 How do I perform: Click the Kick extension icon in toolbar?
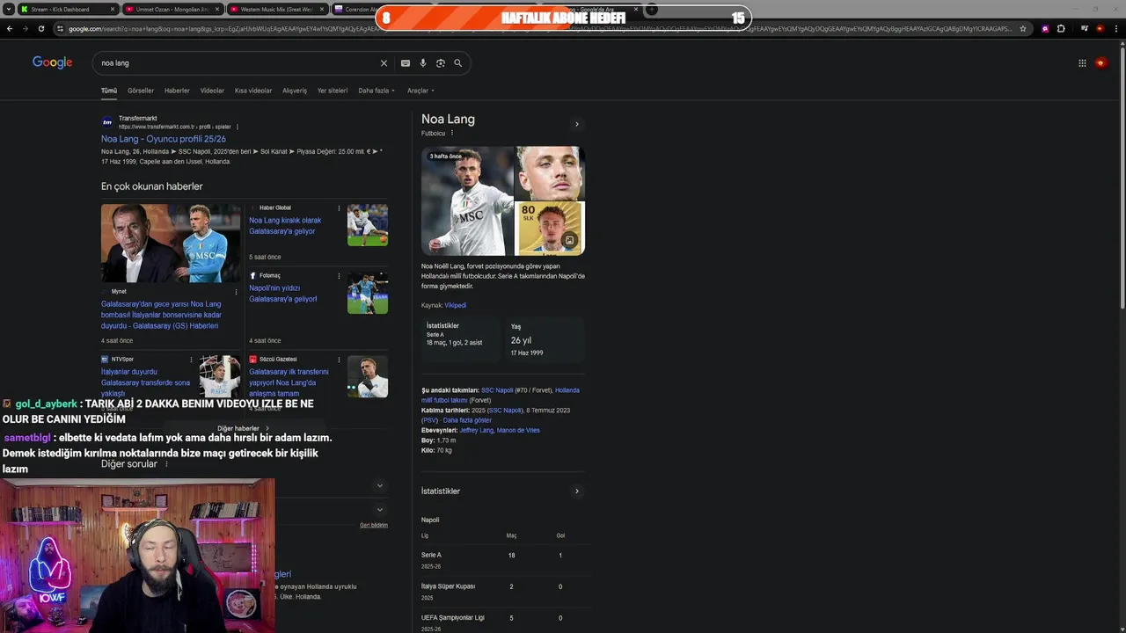pyautogui.click(x=1045, y=28)
